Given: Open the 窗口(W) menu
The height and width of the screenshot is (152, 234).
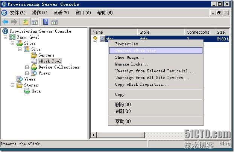Looking at the screenshot, I should (83, 13).
